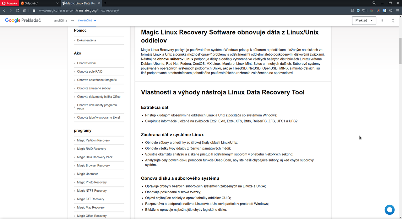Open the Dokumentácia link
Viewport: 402px width, 219px height.
(x=86, y=40)
